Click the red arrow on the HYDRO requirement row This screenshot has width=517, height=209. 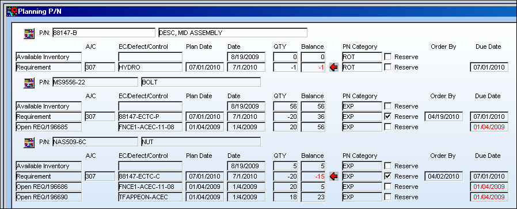[334, 67]
